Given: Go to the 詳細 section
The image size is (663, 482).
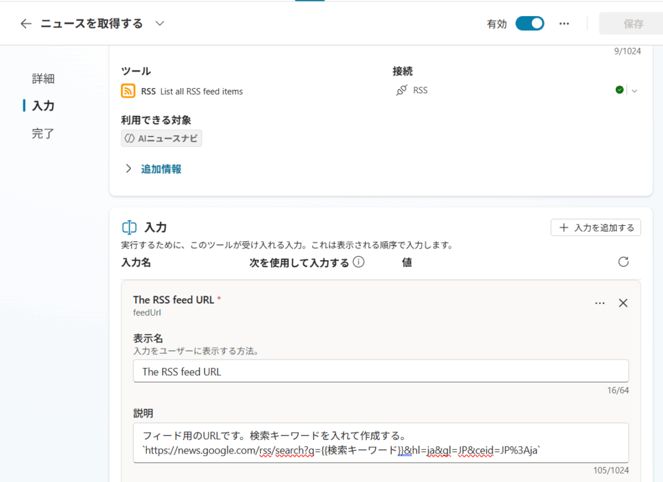Looking at the screenshot, I should coord(43,79).
